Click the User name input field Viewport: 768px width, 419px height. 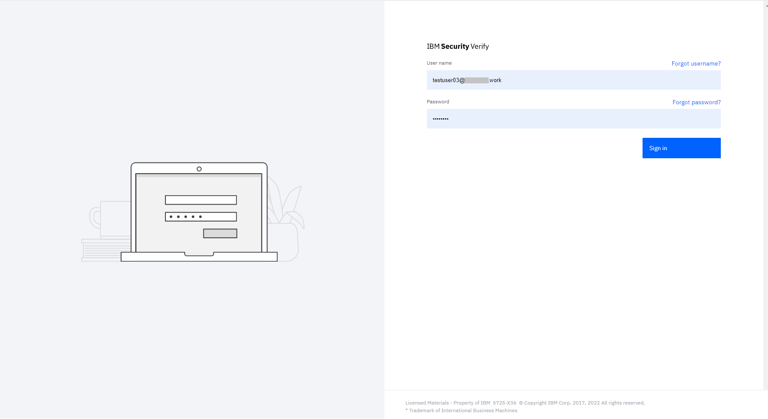pos(574,80)
